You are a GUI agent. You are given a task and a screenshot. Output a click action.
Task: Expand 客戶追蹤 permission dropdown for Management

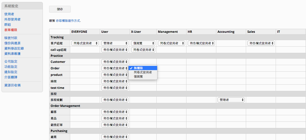(x=171, y=43)
